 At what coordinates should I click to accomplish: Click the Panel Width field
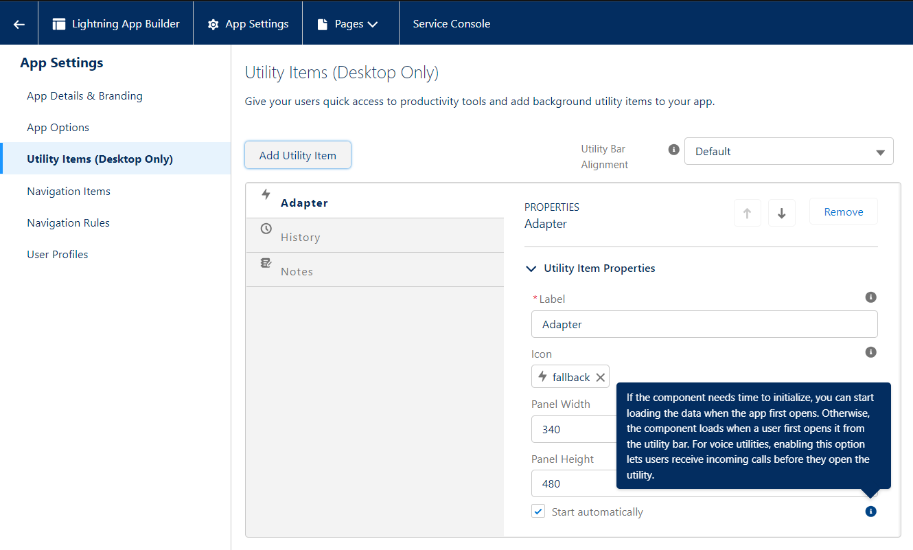(574, 429)
